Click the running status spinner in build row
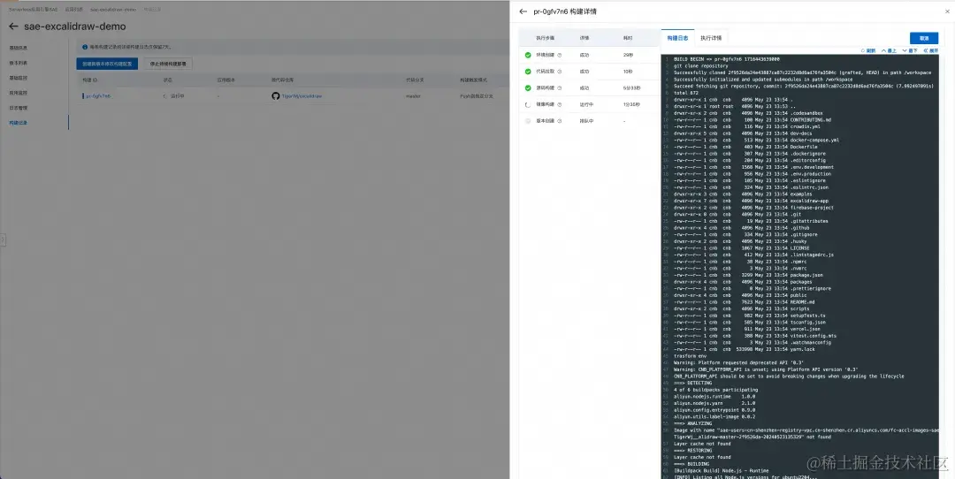The image size is (955, 479). [x=164, y=96]
